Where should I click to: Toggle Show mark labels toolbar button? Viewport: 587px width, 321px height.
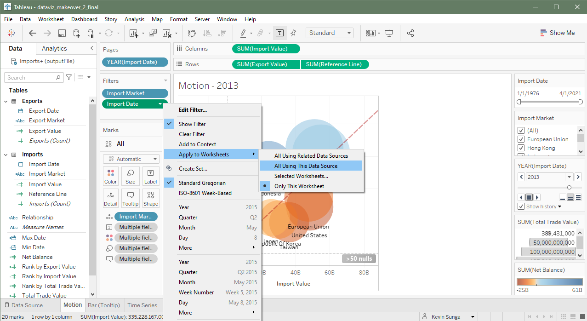point(279,33)
